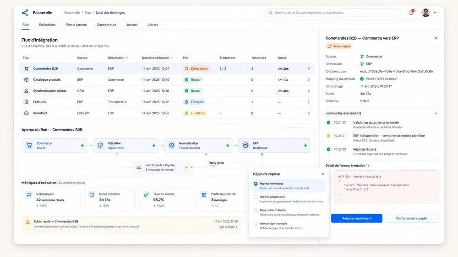Image resolution: width=458 pixels, height=257 pixels.
Task: Click the 98,7% success rate value
Action: click(158, 200)
